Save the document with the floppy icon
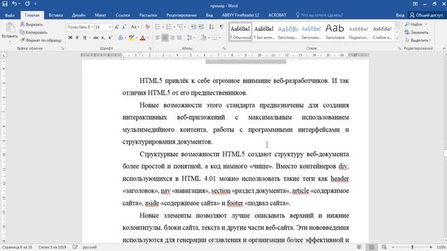 pyautogui.click(x=5, y=3)
